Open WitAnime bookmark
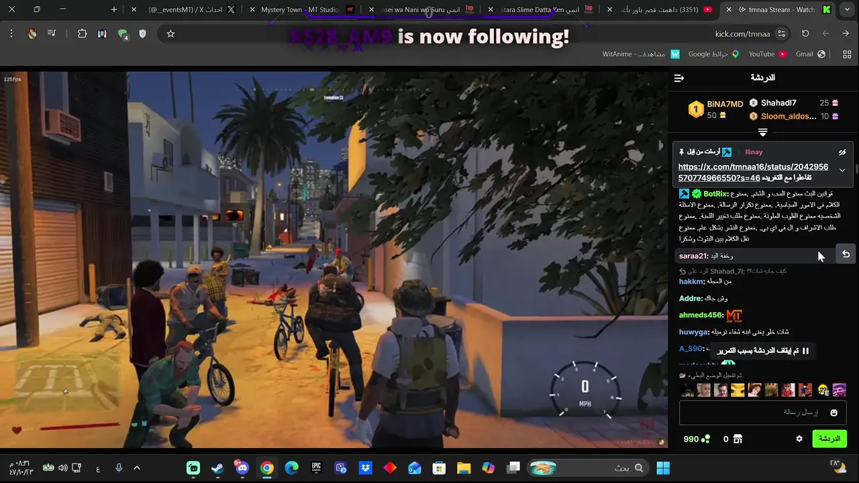The height and width of the screenshot is (483, 859). click(641, 54)
